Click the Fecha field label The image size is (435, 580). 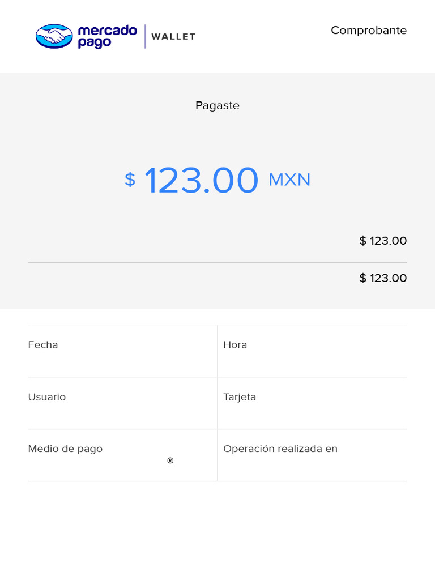[x=43, y=345]
